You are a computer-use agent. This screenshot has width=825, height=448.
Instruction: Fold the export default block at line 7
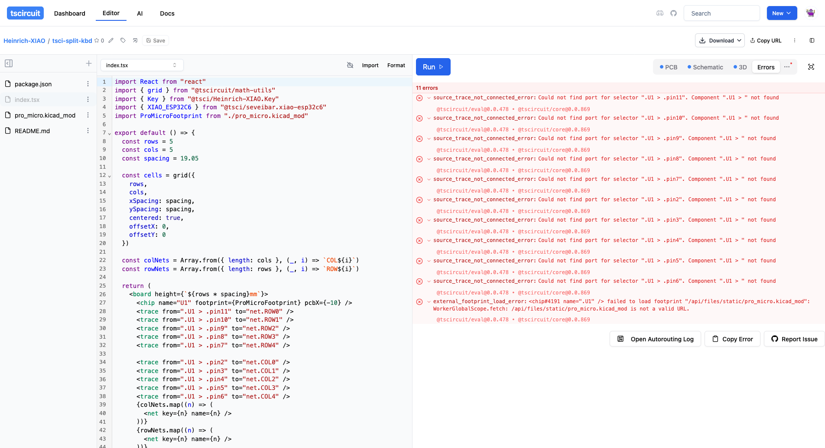(x=110, y=134)
